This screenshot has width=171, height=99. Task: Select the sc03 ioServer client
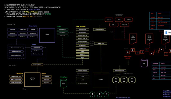pyautogui.click(x=132, y=80)
